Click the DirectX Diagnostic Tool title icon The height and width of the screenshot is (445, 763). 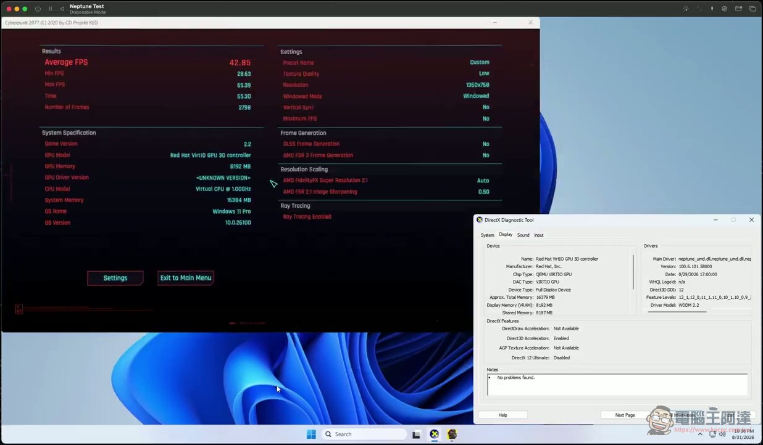[x=480, y=220]
